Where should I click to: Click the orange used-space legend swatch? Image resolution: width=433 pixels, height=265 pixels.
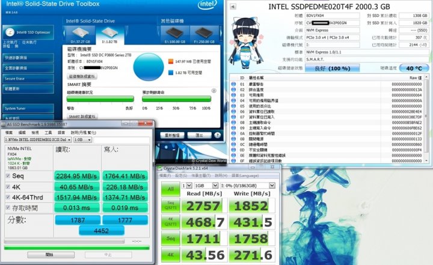(171, 61)
